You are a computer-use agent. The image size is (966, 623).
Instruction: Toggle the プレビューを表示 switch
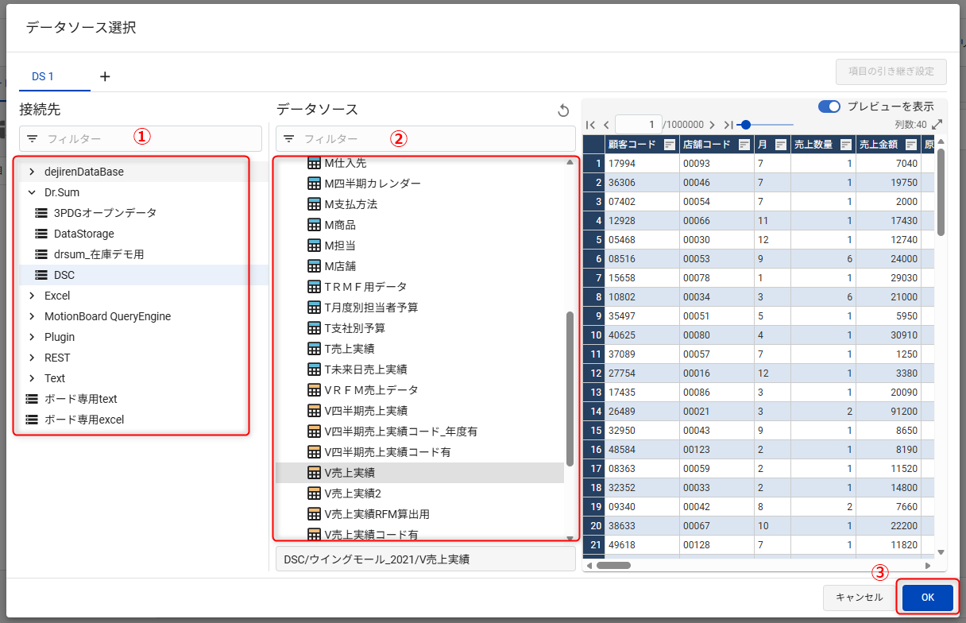point(829,106)
